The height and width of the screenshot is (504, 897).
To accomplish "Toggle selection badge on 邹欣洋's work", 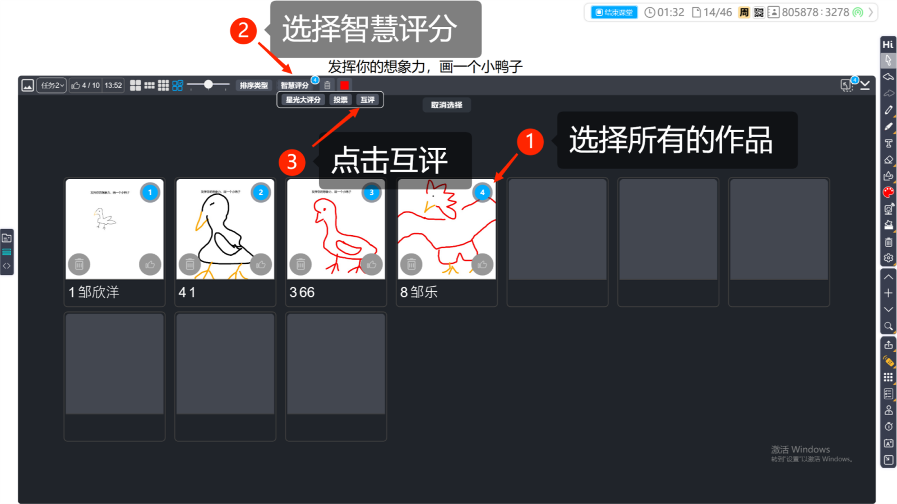I will click(150, 192).
